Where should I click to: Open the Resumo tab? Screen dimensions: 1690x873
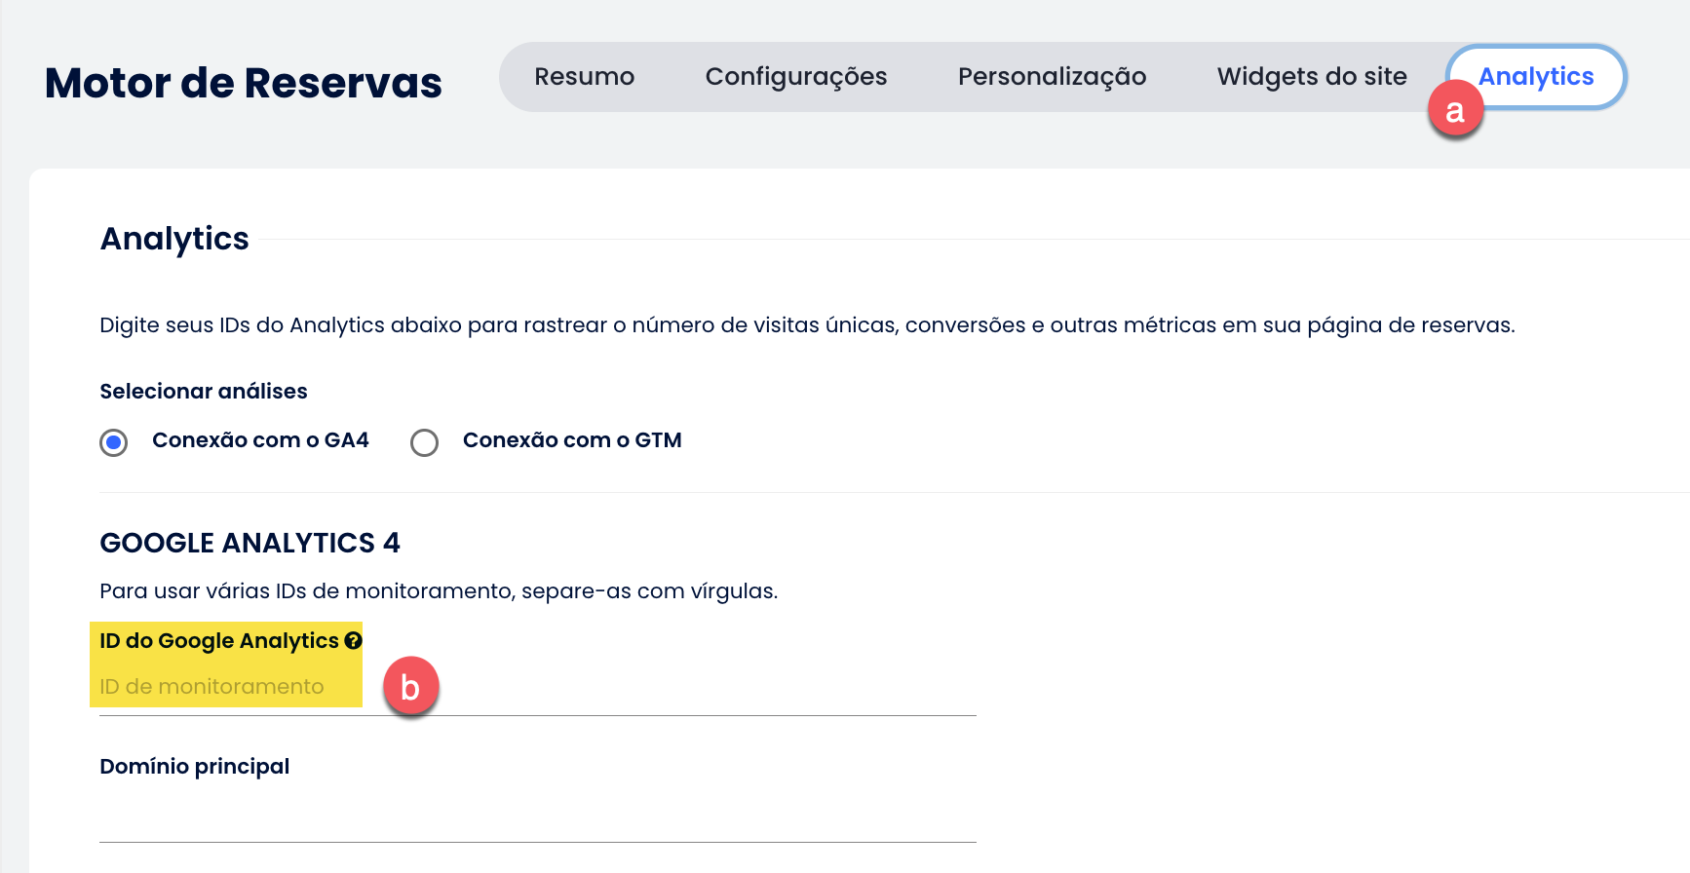(584, 76)
